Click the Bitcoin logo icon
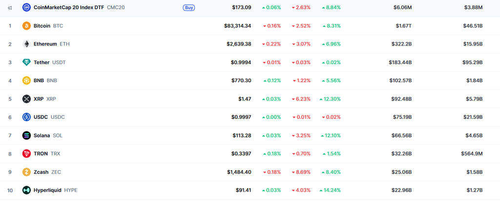The width and height of the screenshot is (500, 201). coord(26,26)
